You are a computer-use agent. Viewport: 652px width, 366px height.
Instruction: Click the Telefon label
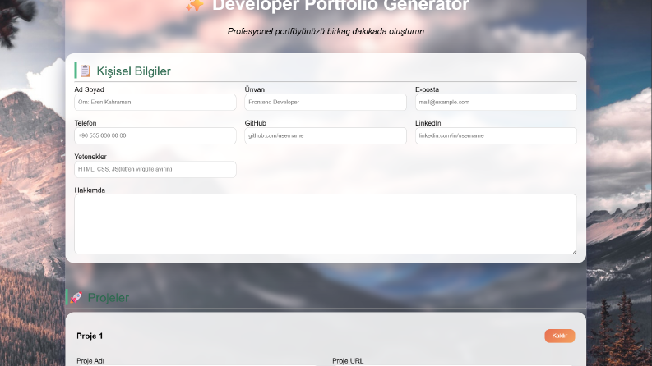coord(86,123)
